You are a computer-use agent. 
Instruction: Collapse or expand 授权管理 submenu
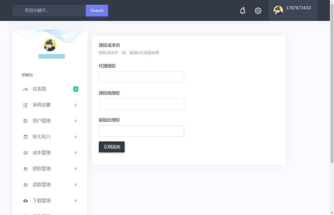[x=75, y=169]
